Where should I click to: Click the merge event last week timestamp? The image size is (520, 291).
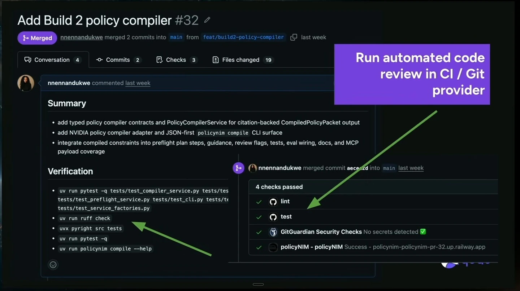411,168
